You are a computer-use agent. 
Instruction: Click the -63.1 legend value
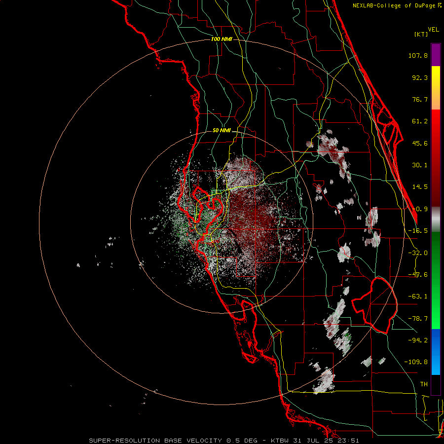(x=418, y=296)
